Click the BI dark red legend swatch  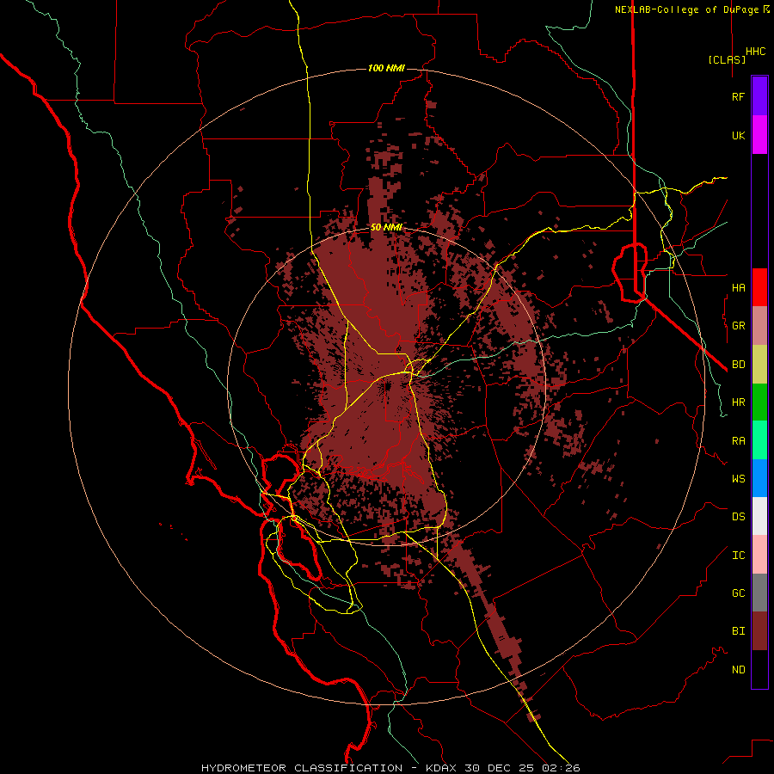759,631
